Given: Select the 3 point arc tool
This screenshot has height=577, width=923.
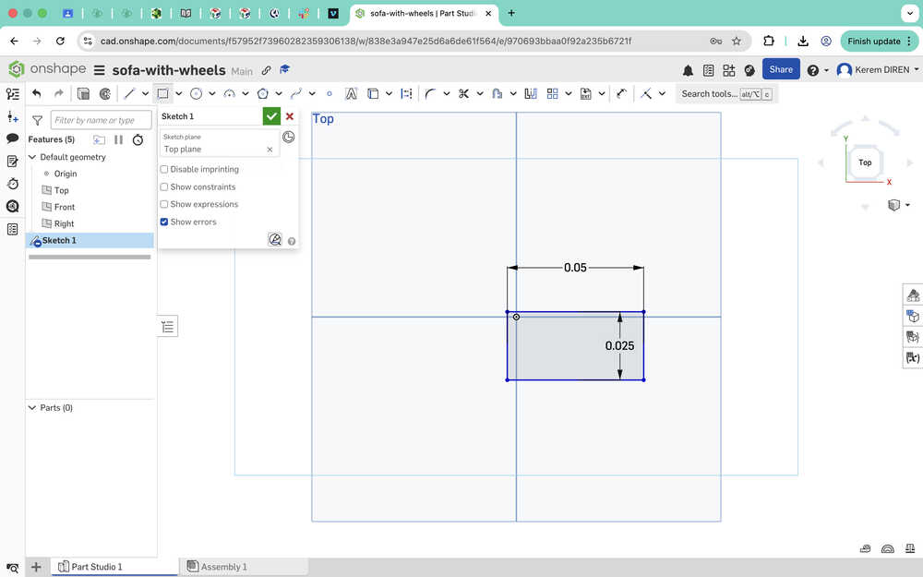Looking at the screenshot, I should [230, 93].
